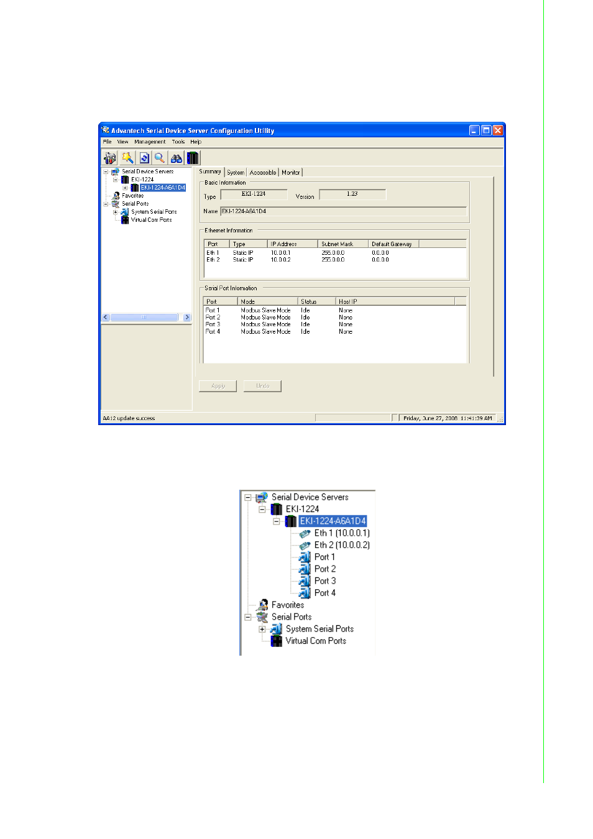The width and height of the screenshot is (593, 839).
Task: Click the Eth 1 network adapter icon in enlarged tree
Action: (305, 533)
